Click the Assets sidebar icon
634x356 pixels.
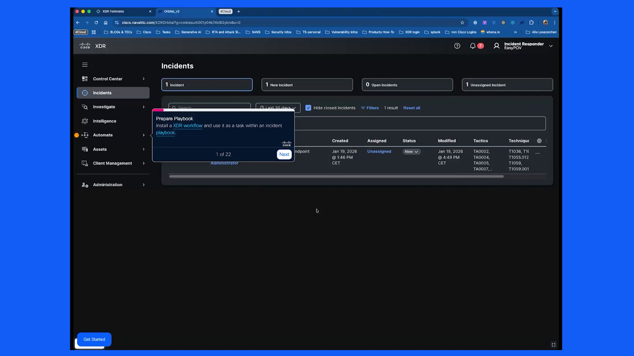pyautogui.click(x=85, y=149)
